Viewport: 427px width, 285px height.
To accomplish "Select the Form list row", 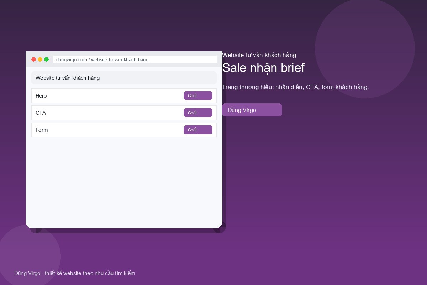I will click(x=124, y=130).
